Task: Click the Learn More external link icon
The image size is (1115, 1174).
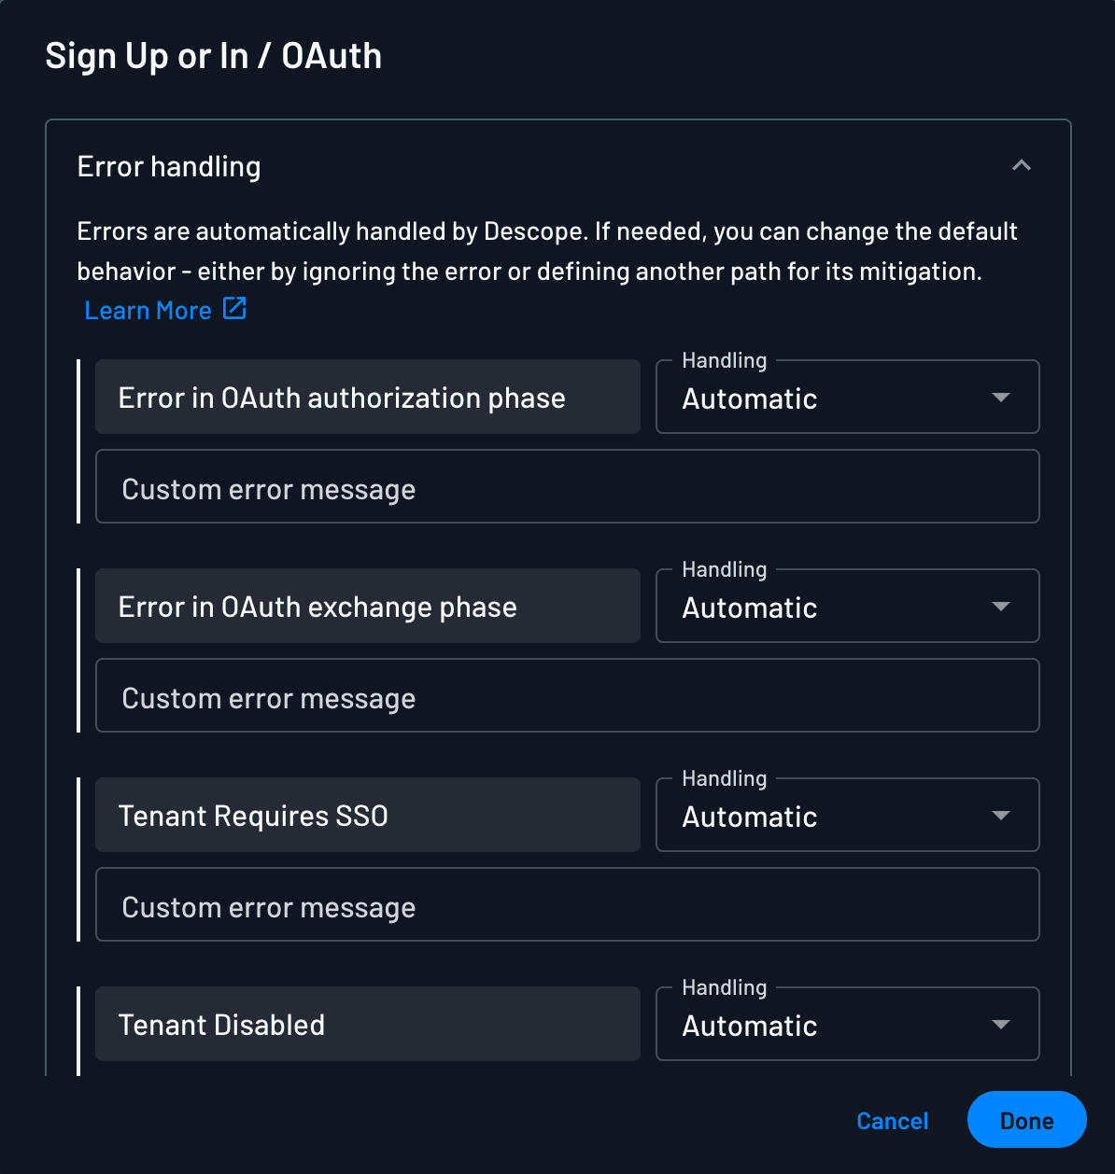Action: [234, 309]
